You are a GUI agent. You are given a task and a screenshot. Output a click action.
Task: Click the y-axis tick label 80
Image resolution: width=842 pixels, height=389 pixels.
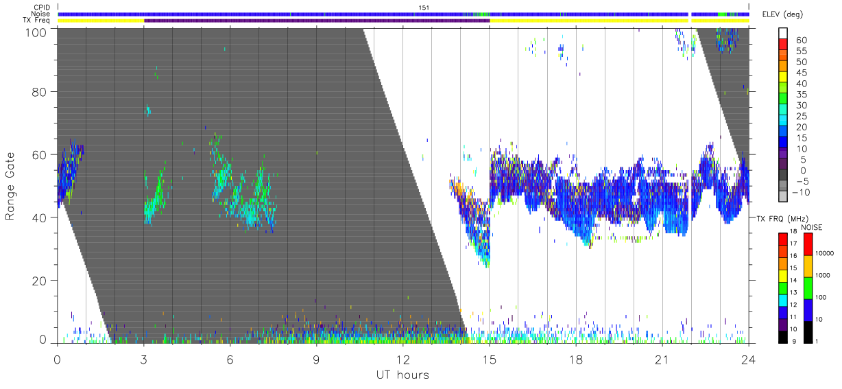40,92
